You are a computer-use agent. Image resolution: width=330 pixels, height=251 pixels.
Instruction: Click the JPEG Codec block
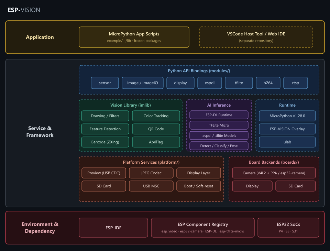(x=151, y=173)
